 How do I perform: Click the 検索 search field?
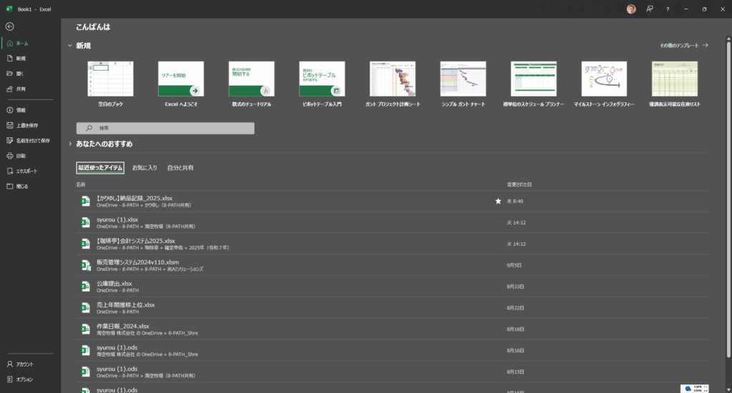pyautogui.click(x=165, y=128)
